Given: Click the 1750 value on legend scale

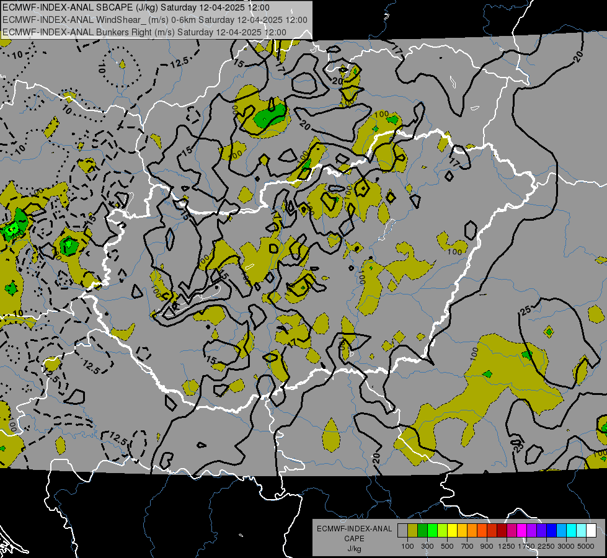Looking at the screenshot, I should coord(526,546).
